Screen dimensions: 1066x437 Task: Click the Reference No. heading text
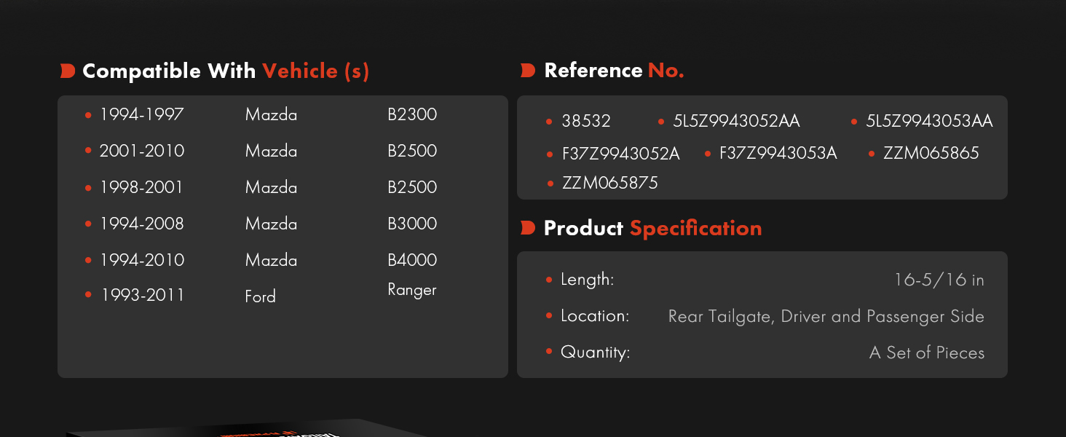click(x=614, y=70)
